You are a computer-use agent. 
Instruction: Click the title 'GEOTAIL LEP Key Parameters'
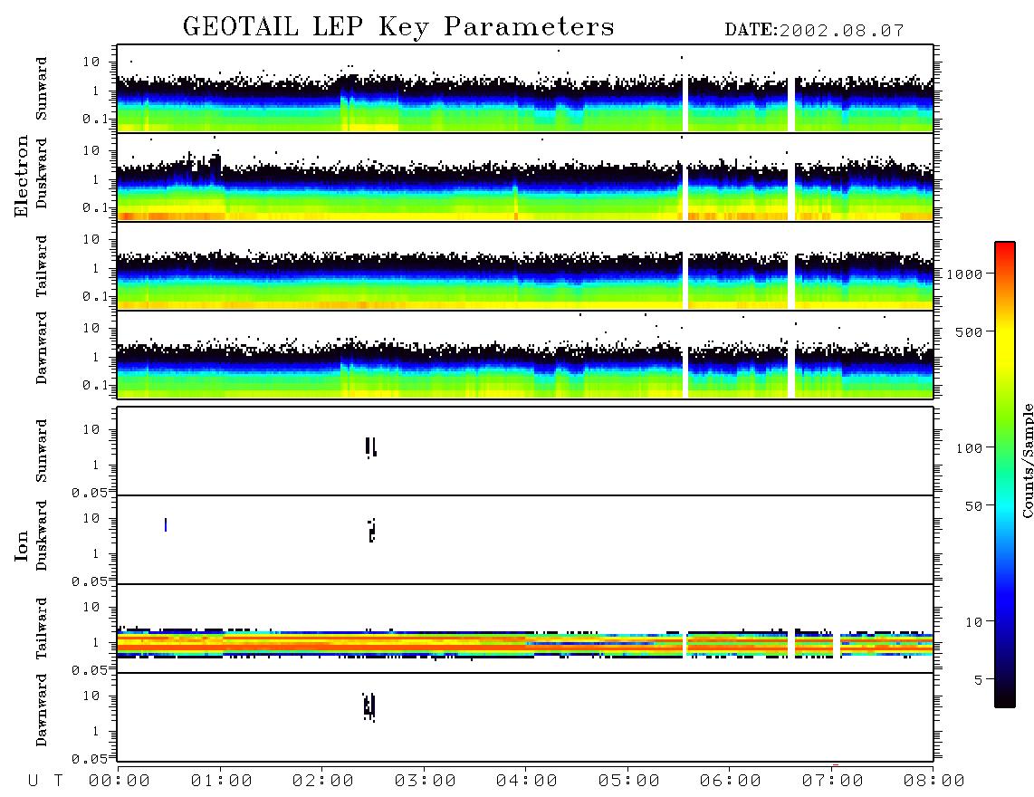(x=398, y=27)
